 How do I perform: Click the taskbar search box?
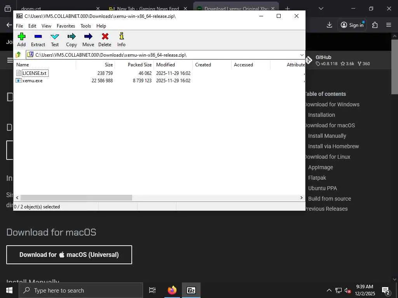81,290
